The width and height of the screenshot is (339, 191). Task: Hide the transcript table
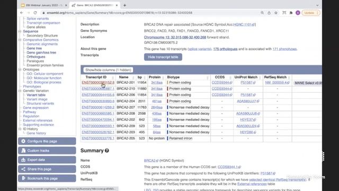tap(163, 57)
